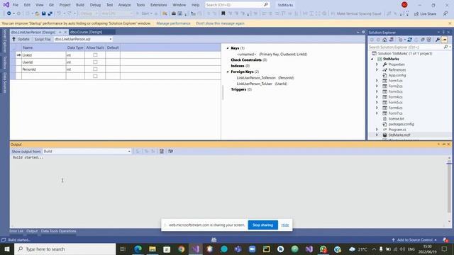Viewport: 454px width, 255px height.
Task: Click the Feedback icon beside Live Share
Action: (445, 13)
